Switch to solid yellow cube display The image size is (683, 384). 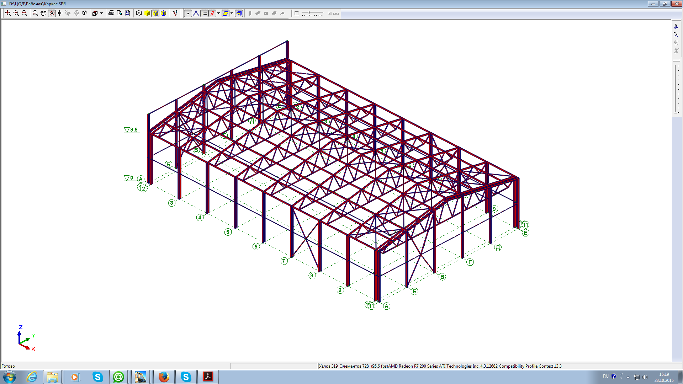point(147,13)
